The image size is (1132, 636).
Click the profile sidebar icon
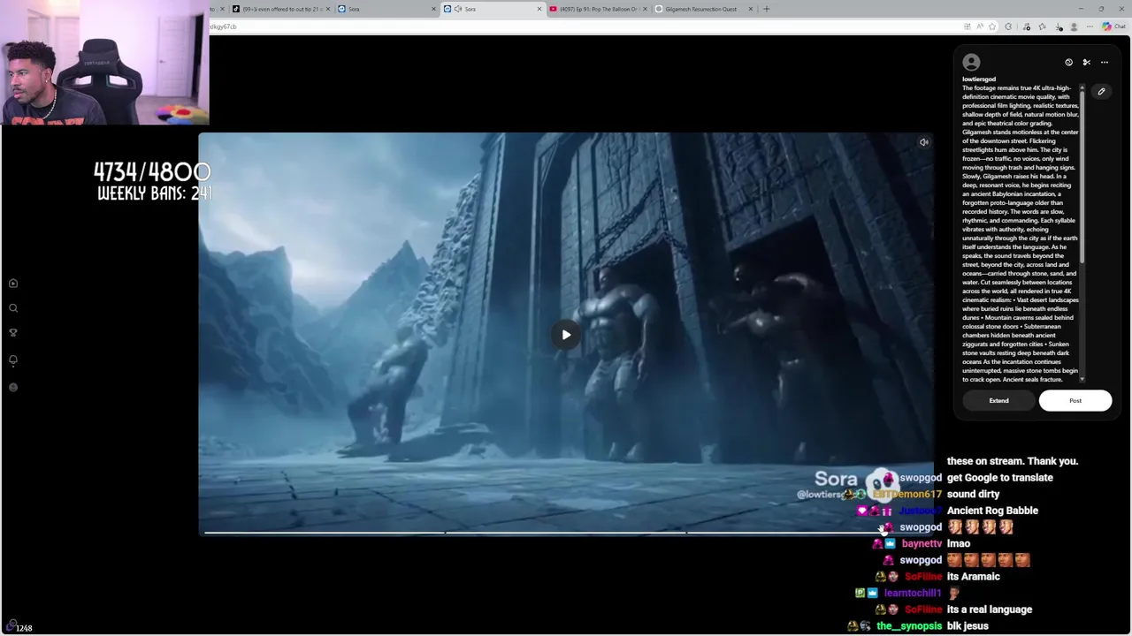coord(13,387)
